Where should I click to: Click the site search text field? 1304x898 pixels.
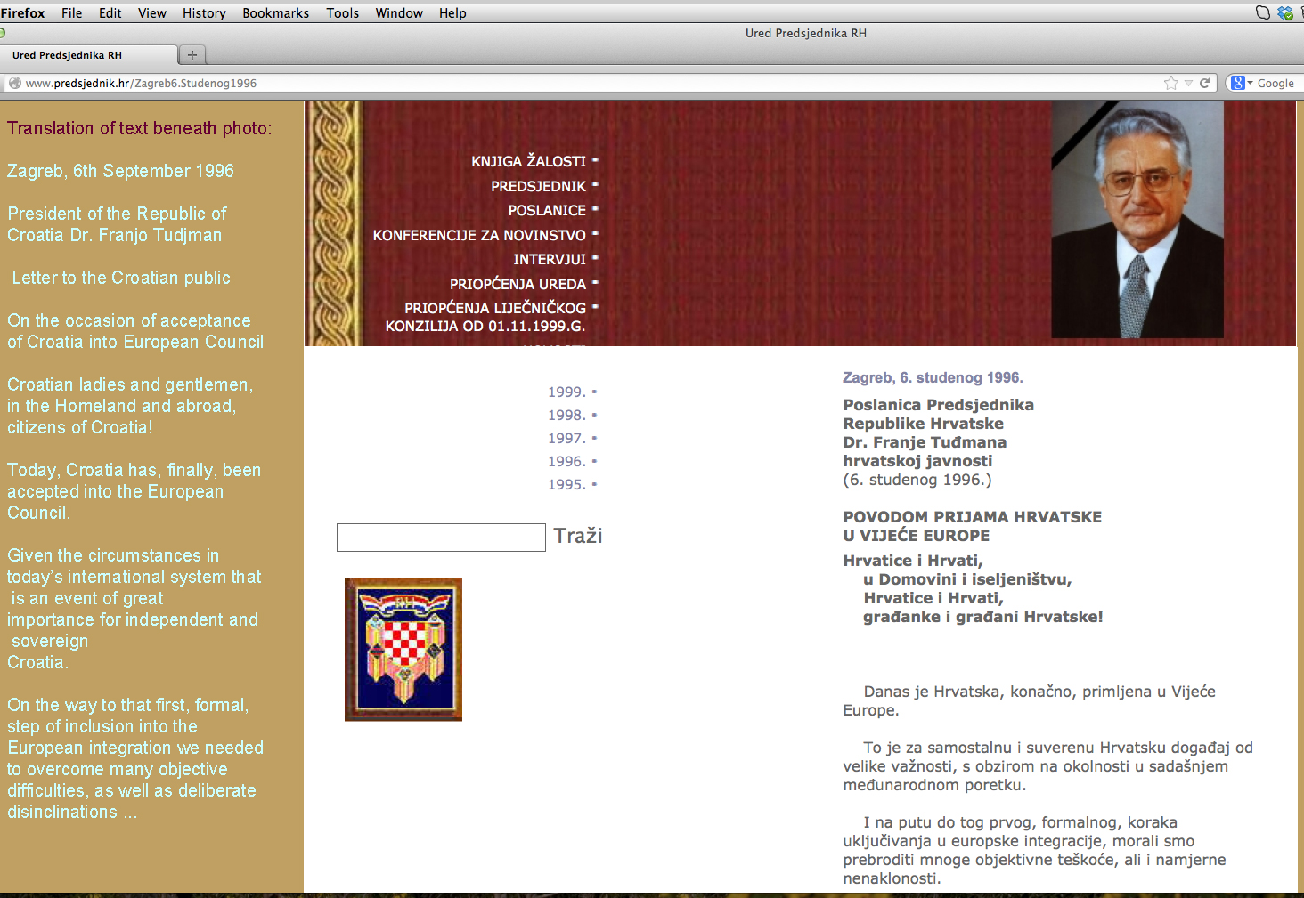tap(441, 538)
